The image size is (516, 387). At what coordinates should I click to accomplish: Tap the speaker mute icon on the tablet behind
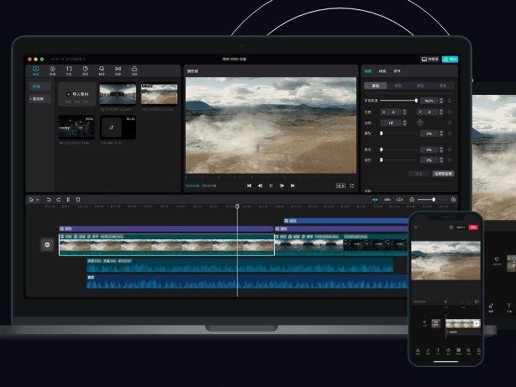(x=497, y=260)
